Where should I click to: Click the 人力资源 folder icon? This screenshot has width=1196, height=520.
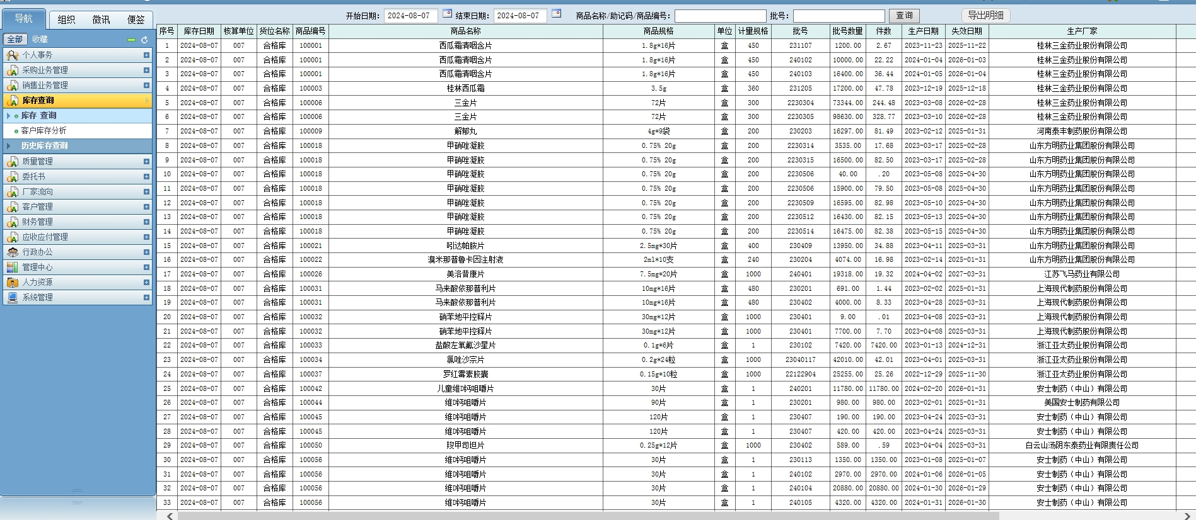click(12, 283)
